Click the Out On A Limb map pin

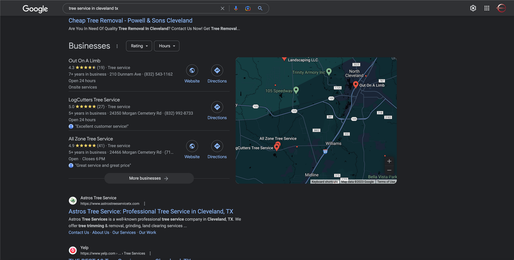(x=356, y=84)
